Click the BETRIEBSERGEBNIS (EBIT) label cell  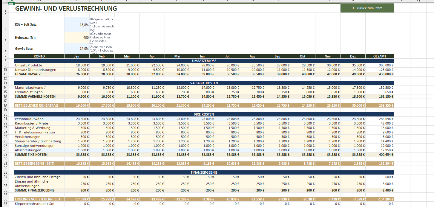[x=39, y=164]
